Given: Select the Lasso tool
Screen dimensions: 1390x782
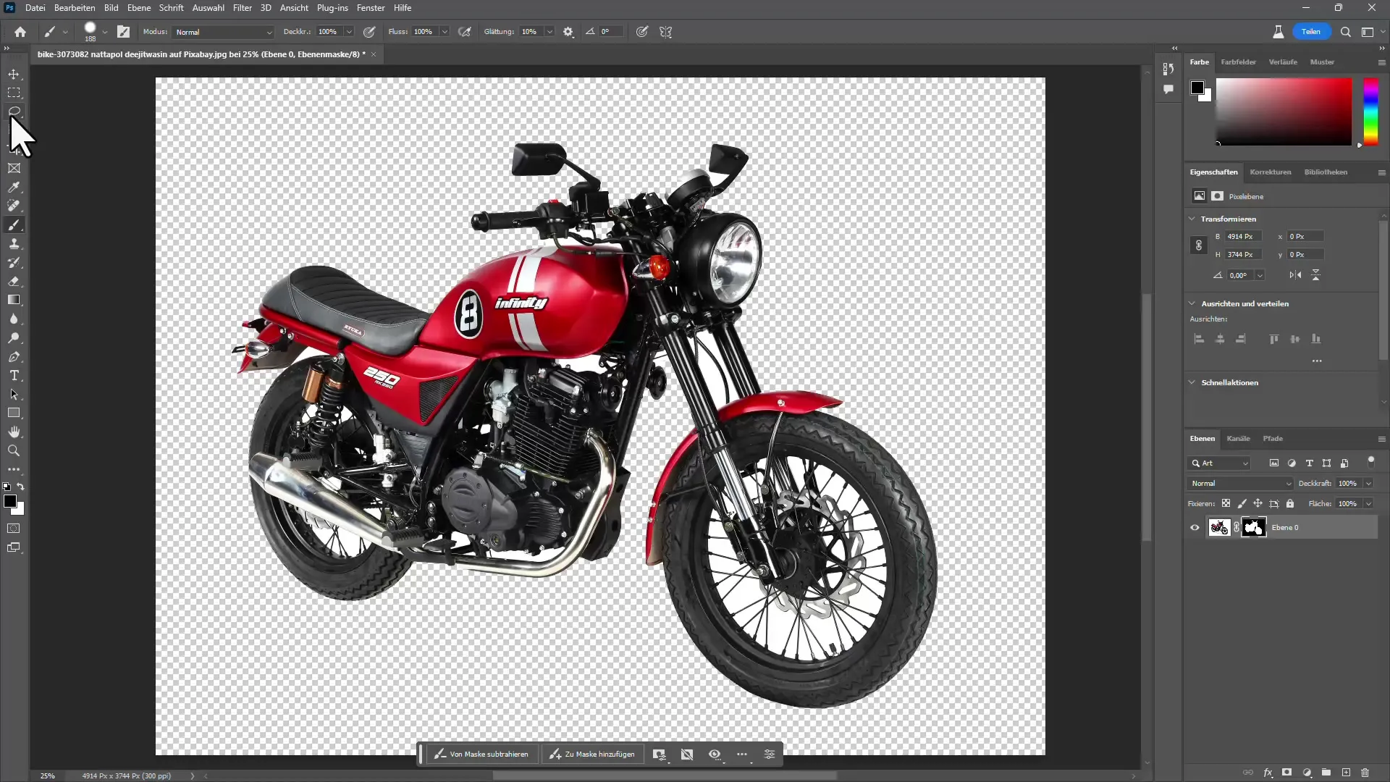Looking at the screenshot, I should tap(14, 112).
